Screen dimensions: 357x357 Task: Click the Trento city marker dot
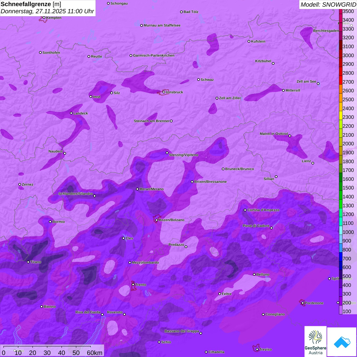pyautogui.click(x=133, y=285)
